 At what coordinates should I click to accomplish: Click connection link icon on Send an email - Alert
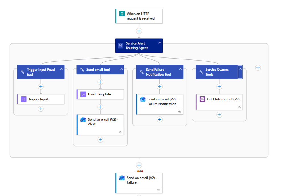(120, 132)
